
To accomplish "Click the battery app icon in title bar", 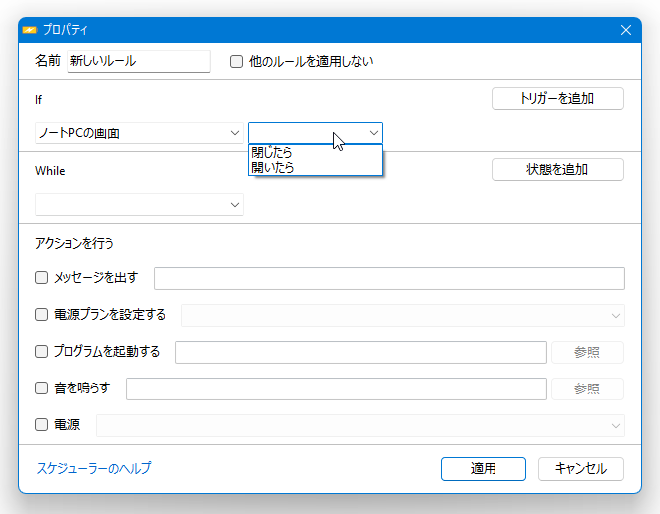I will click(30, 30).
